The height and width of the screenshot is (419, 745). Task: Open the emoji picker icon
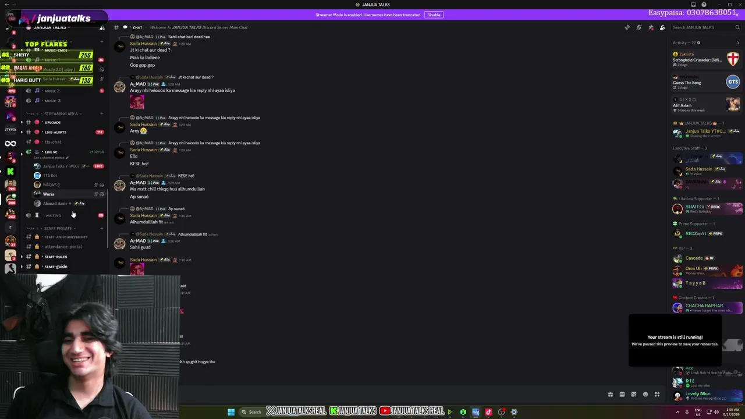tap(645, 395)
